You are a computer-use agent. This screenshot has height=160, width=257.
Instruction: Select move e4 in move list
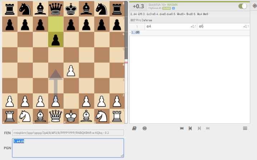point(149,27)
